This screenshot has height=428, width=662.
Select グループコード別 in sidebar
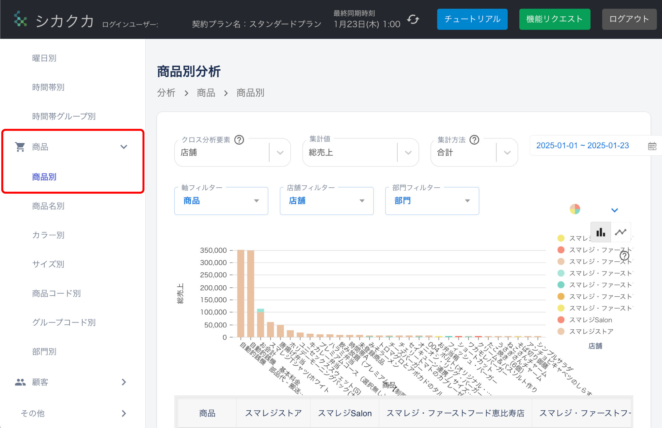(x=64, y=323)
